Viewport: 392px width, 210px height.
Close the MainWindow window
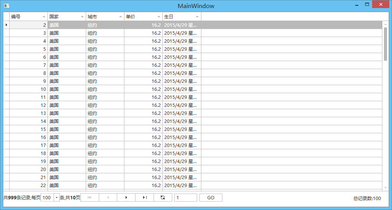coord(381,5)
